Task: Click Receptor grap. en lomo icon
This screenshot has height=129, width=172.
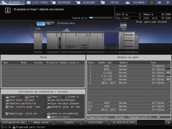Action: click(49, 107)
